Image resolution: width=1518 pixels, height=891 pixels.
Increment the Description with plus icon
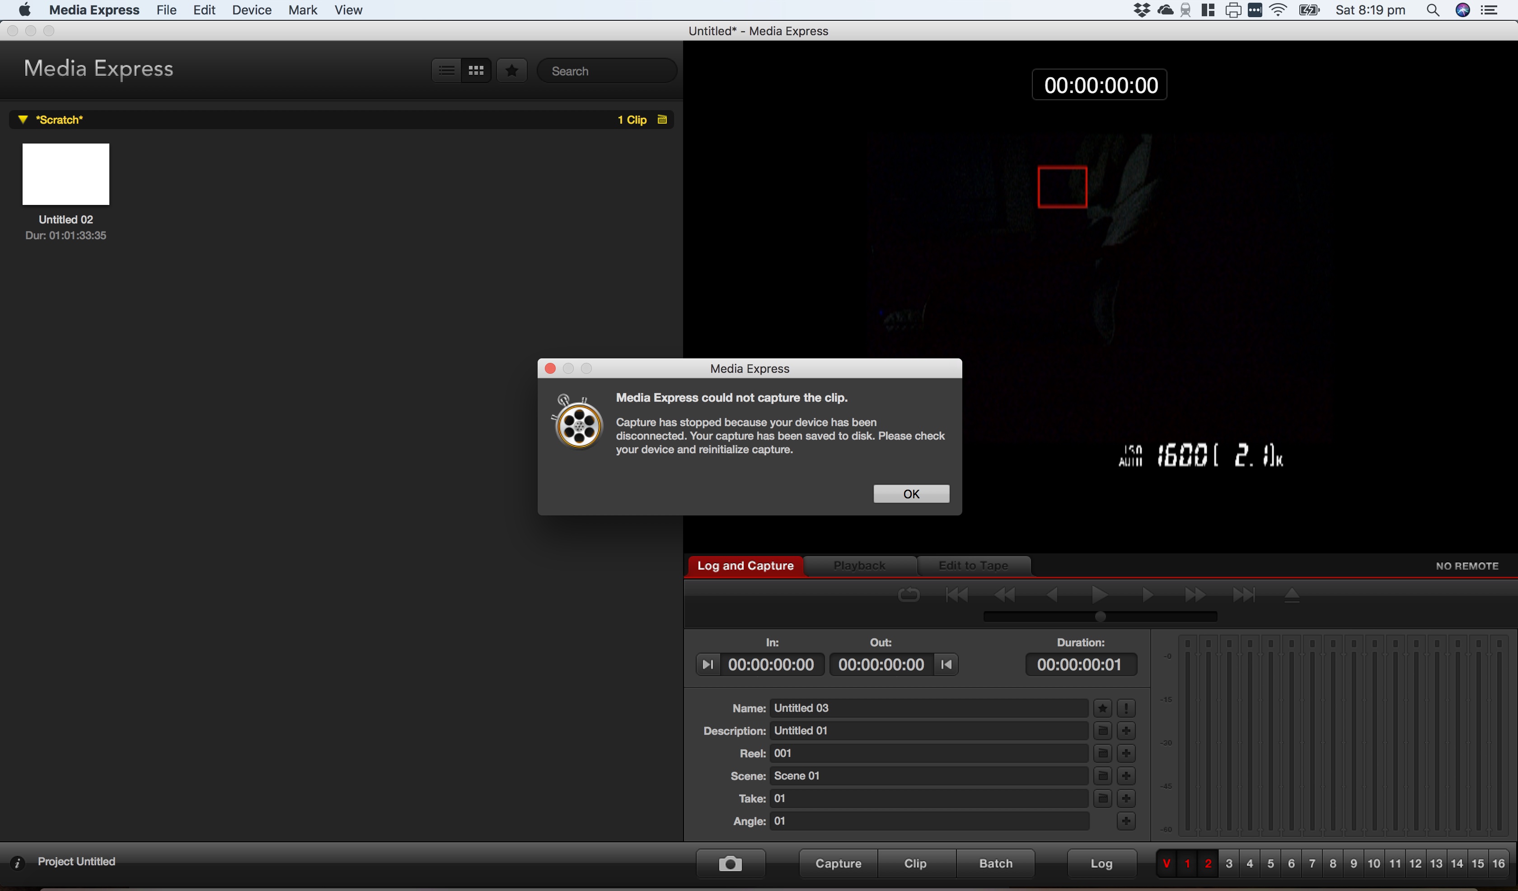point(1126,731)
